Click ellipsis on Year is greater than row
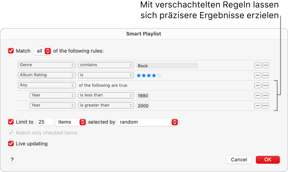Screen dimensions: 288x172 pos(265,105)
